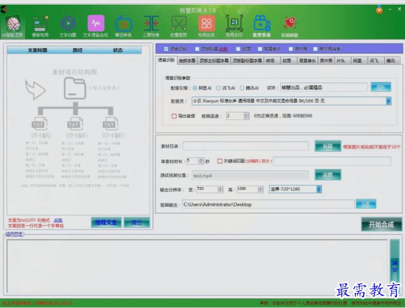Switch to the 封面 tab

288,61
